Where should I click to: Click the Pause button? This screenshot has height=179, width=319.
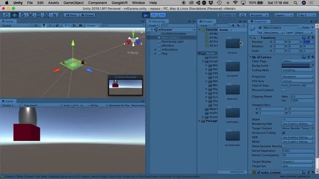154,15
